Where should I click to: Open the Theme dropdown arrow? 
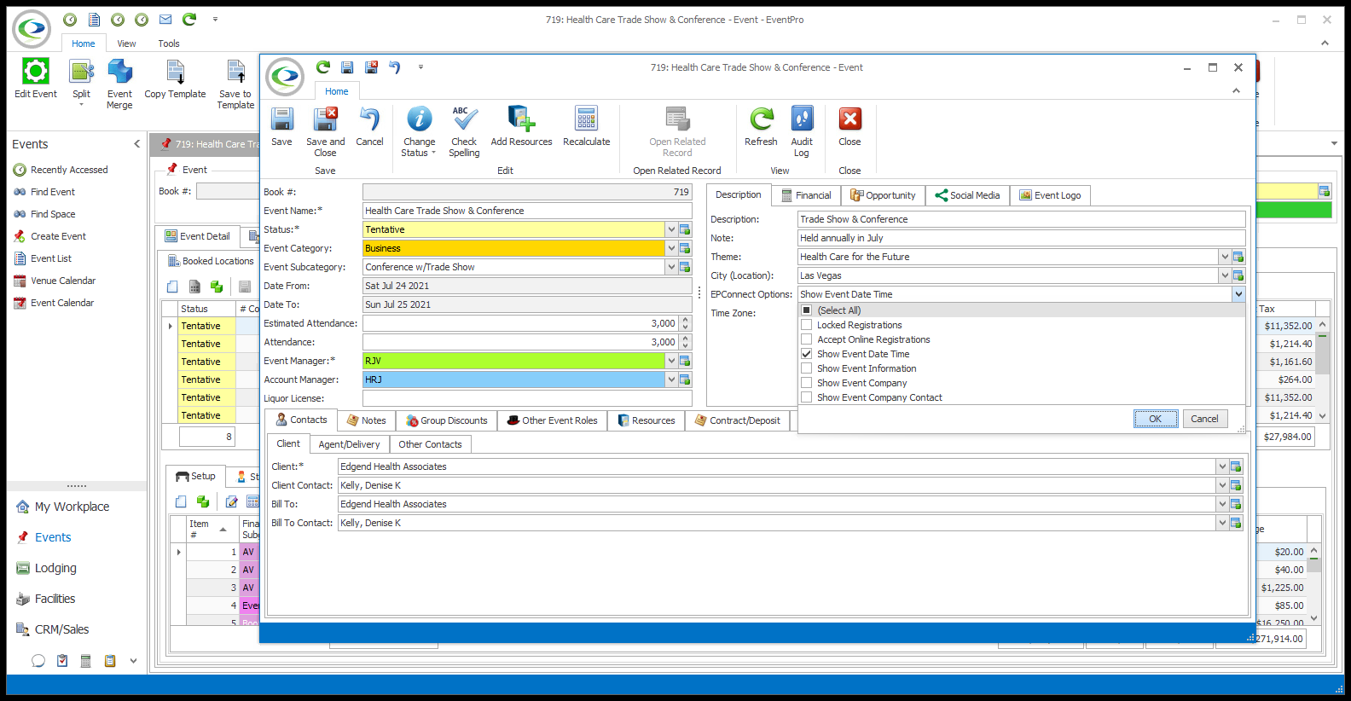[x=1225, y=257]
